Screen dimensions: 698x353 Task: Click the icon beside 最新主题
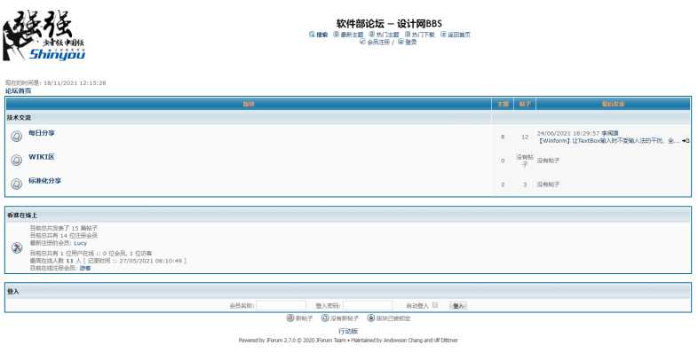[x=336, y=35]
